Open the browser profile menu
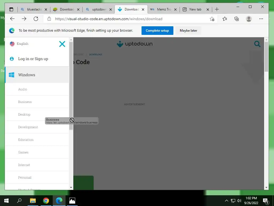The width and height of the screenshot is (274, 206). pos(249,19)
